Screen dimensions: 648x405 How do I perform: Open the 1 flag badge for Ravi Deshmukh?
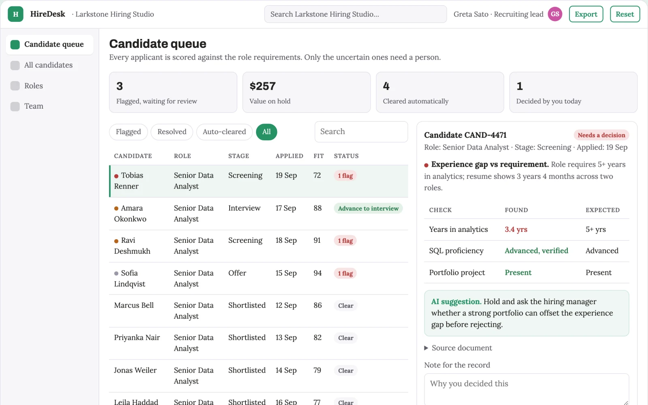(x=345, y=241)
